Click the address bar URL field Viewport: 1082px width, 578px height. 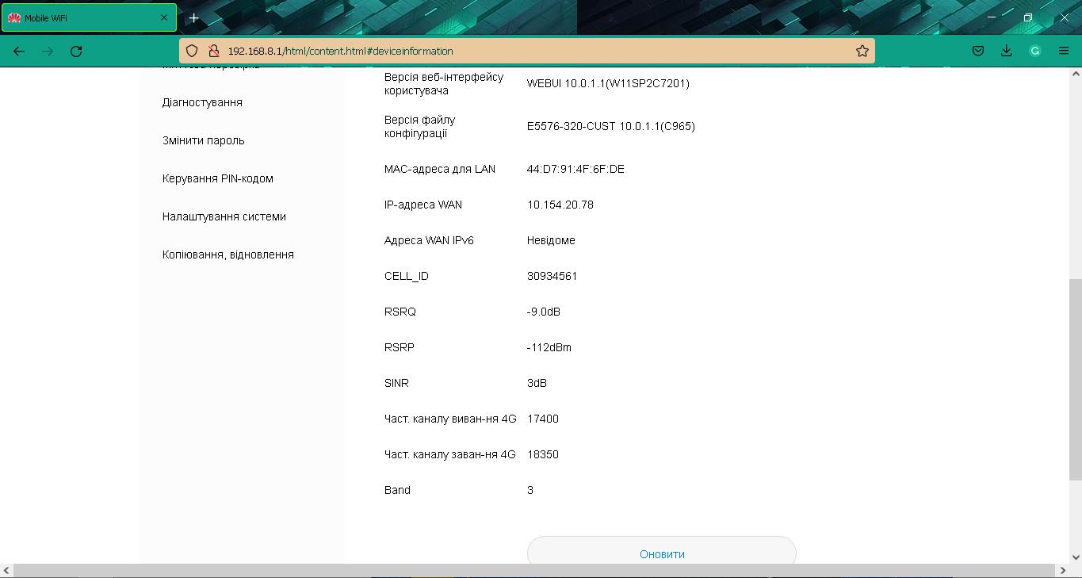[527, 51]
